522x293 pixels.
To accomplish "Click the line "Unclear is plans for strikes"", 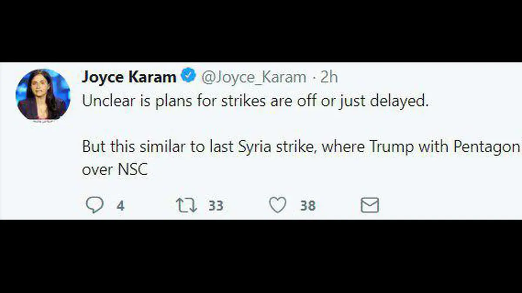I will 255,102.
